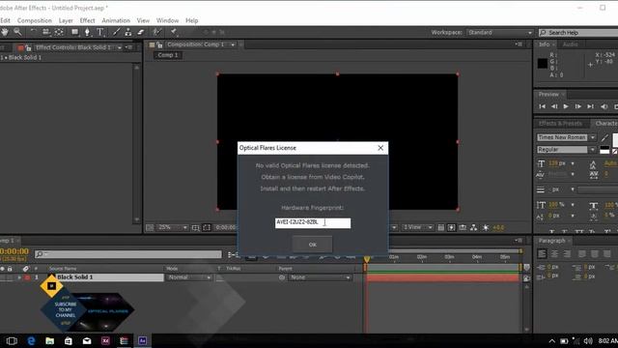The width and height of the screenshot is (618, 348).
Task: Open the Composition Comp 1 viewer dropdown
Action: click(x=233, y=44)
